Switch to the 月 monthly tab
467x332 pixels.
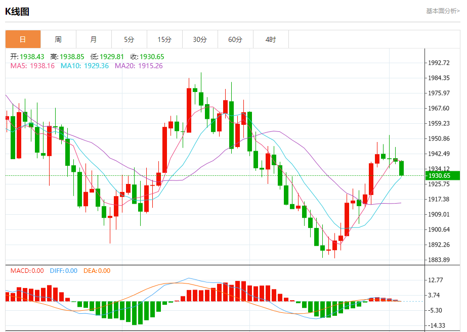[94, 39]
